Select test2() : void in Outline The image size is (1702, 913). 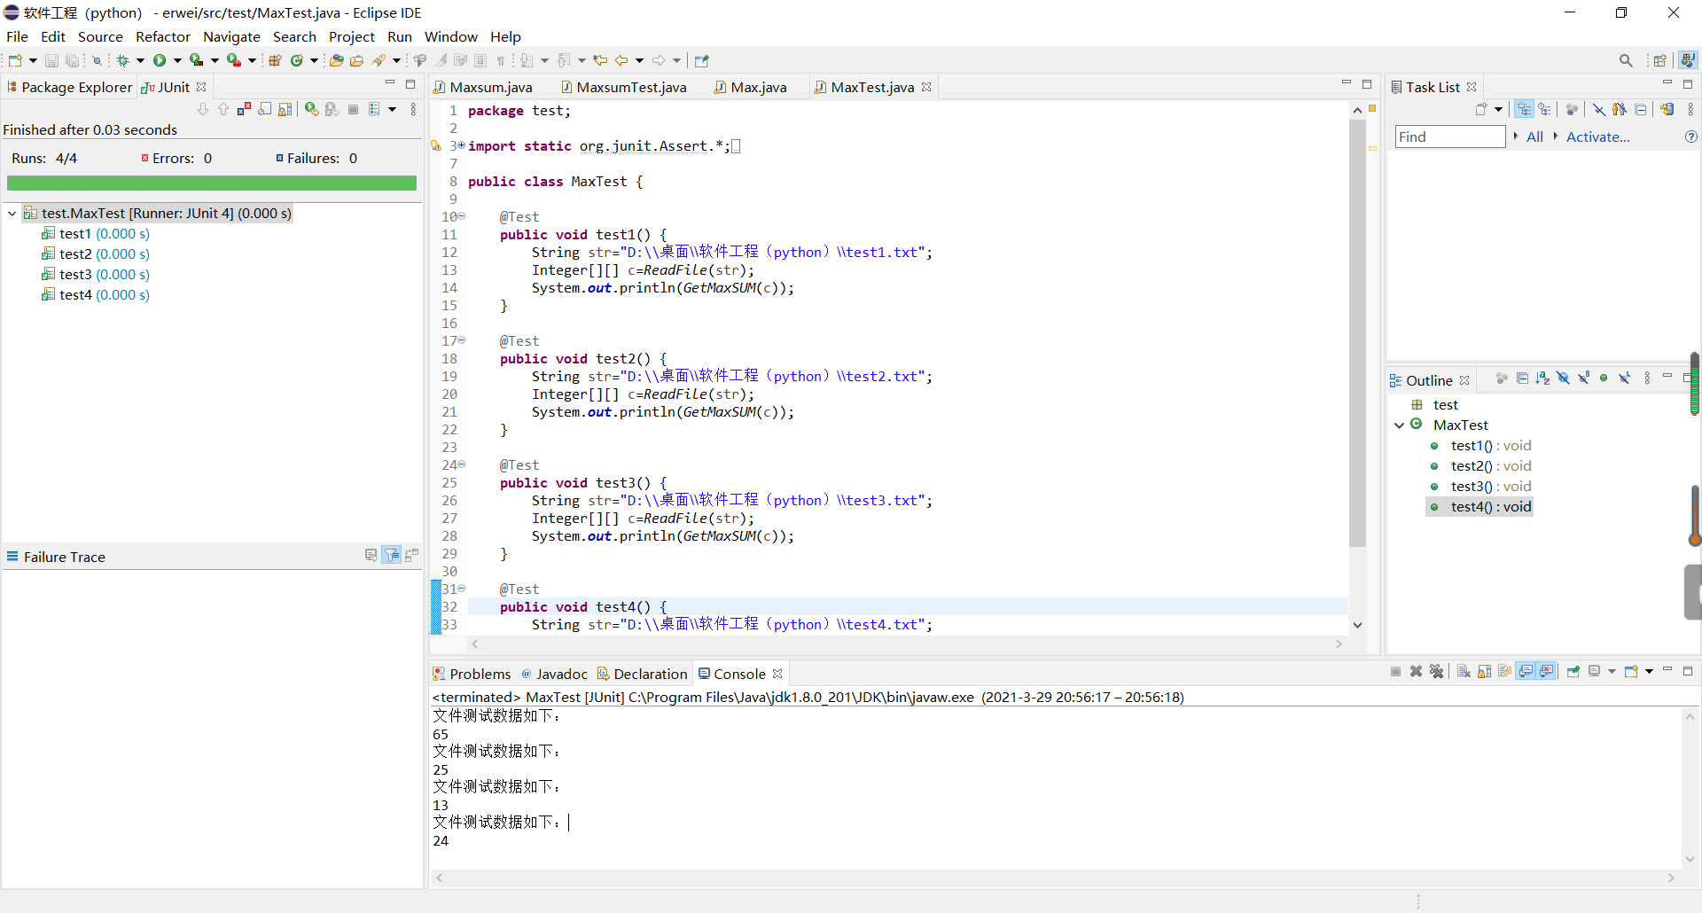click(1481, 466)
